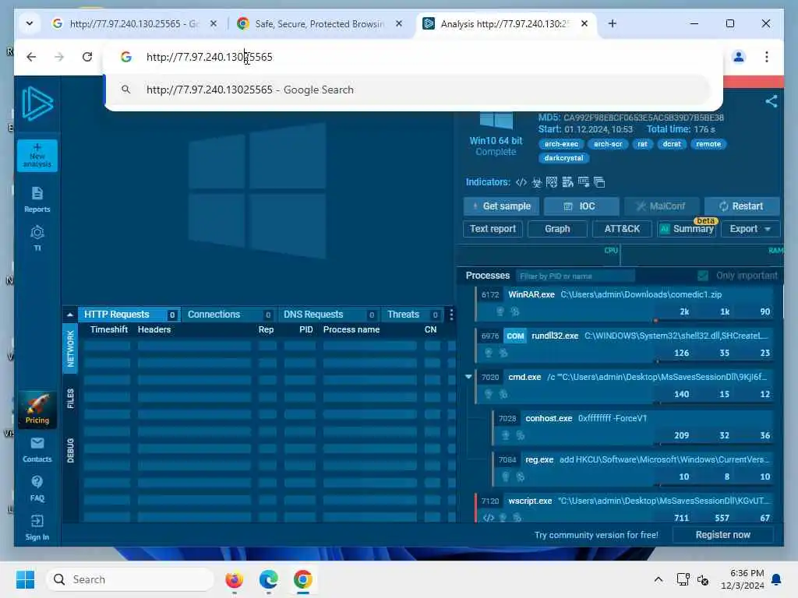Image resolution: width=798 pixels, height=598 pixels.
Task: Go back to previous page in Chrome
Action: pos(31,57)
